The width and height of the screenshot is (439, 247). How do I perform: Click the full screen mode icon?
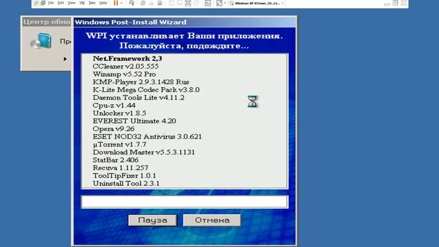pyautogui.click(x=188, y=3)
